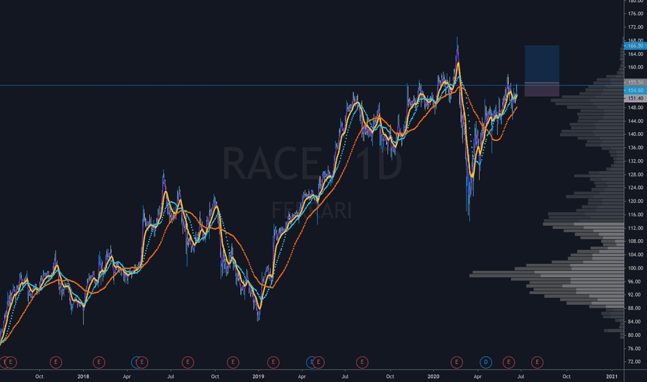Open the earnings marker right after Apr 2019
This screenshot has width=647, height=382.
[319, 363]
